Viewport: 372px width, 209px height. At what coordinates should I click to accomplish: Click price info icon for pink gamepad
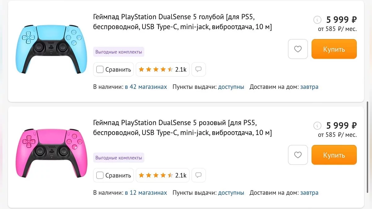coord(317,125)
